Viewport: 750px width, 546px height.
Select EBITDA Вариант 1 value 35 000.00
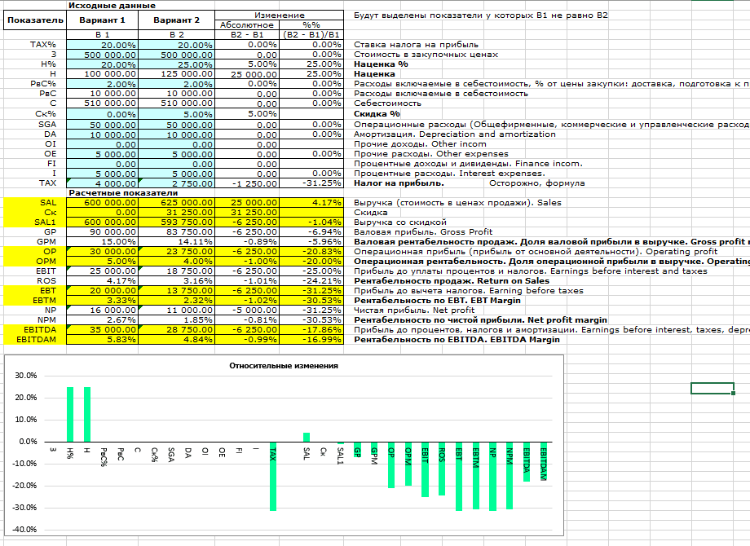pyautogui.click(x=103, y=330)
